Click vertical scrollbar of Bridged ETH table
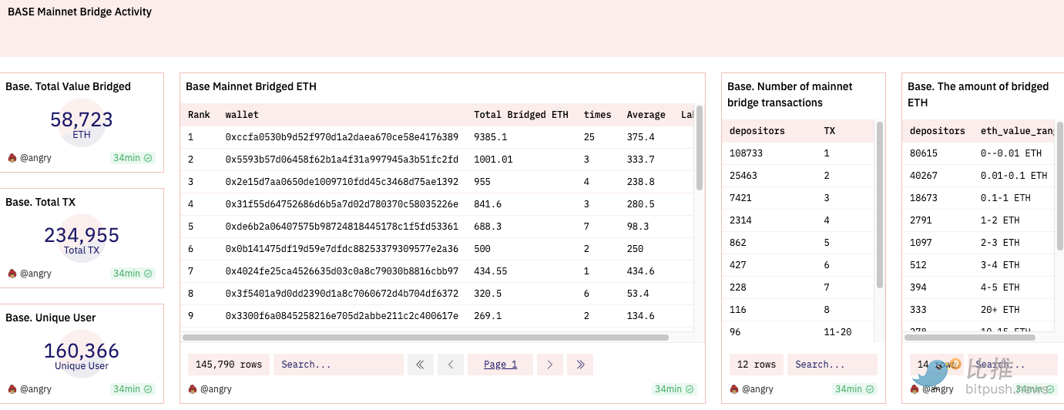Viewport: 1064px width, 410px height. pos(699,148)
